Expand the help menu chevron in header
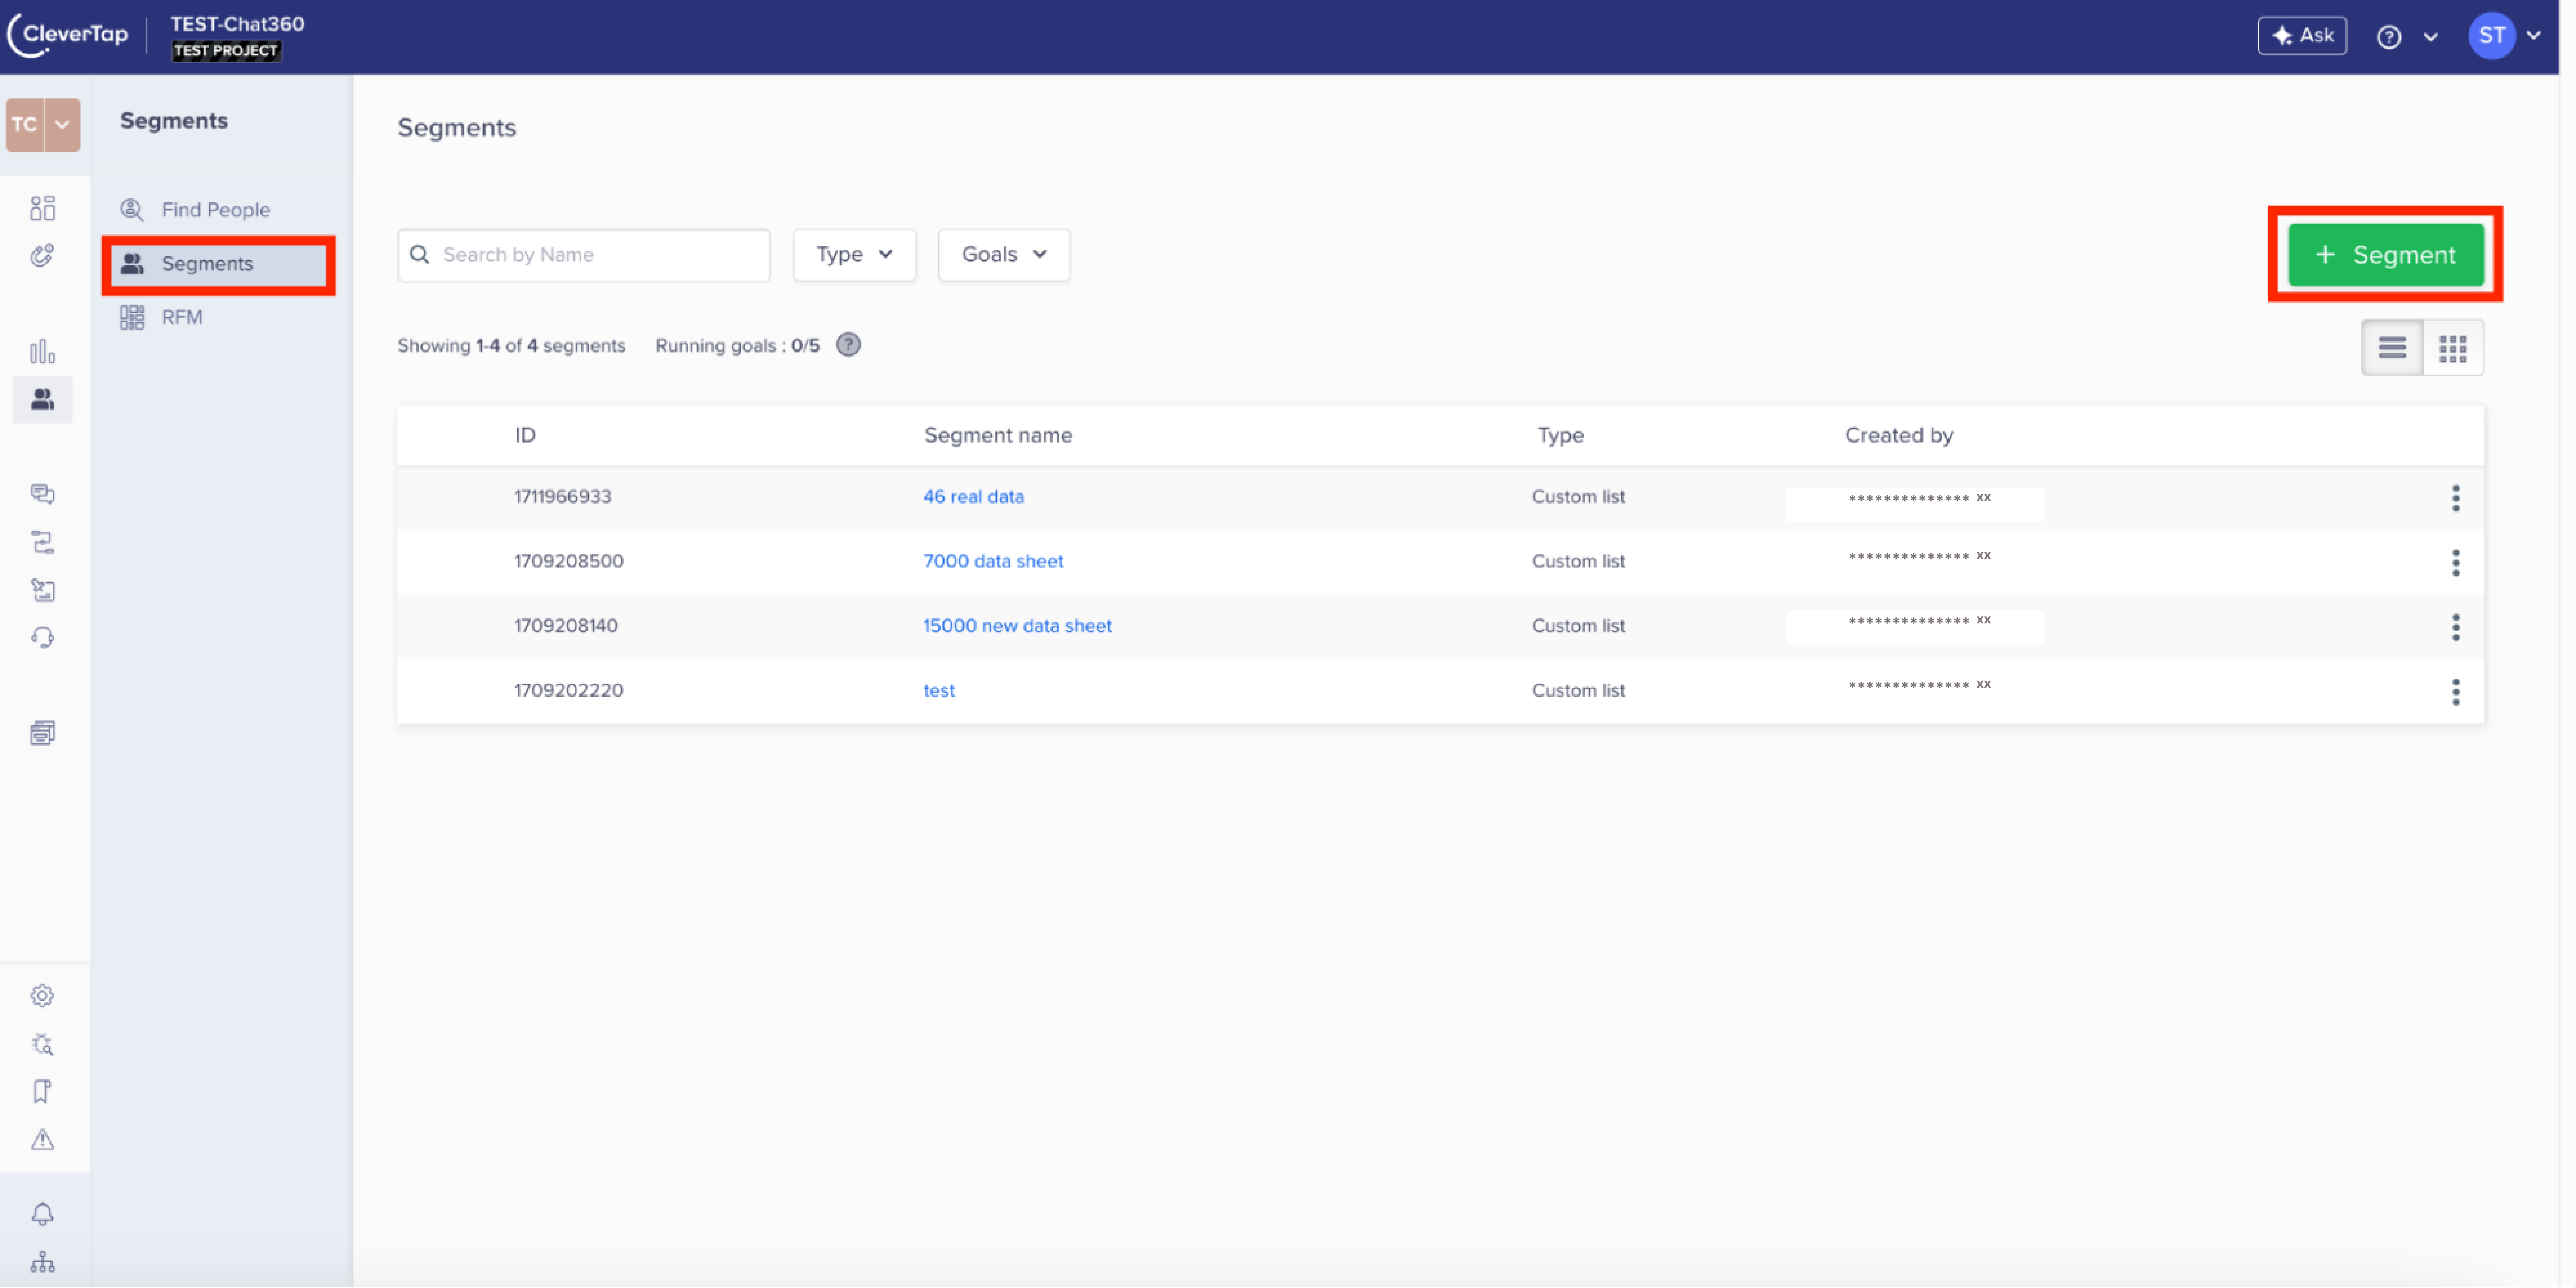This screenshot has width=2576, height=1288. point(2431,37)
